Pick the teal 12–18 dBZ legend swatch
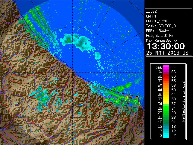The image size is (193, 145). pos(166,126)
